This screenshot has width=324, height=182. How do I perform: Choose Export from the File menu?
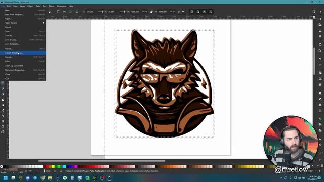[x=23, y=57]
